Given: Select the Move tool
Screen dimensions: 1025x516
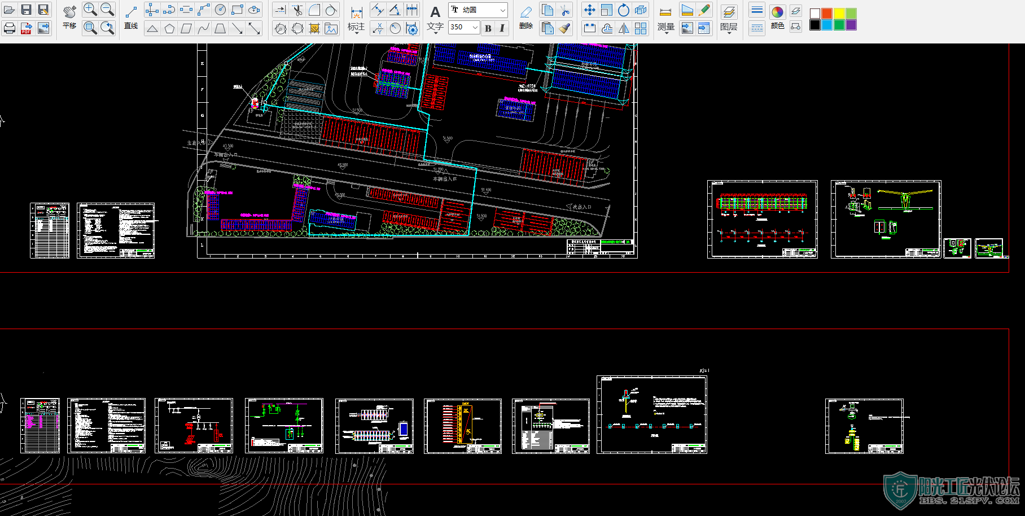Looking at the screenshot, I should click(x=589, y=10).
